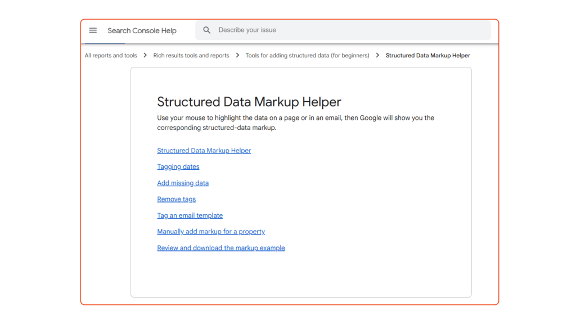Click chevron after 'All reports and tools'
The width and height of the screenshot is (576, 324).
coord(145,55)
